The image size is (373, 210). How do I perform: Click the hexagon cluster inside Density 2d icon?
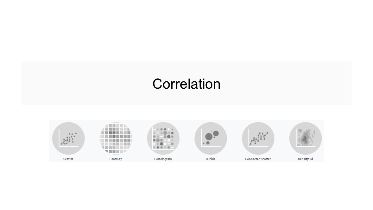305,138
